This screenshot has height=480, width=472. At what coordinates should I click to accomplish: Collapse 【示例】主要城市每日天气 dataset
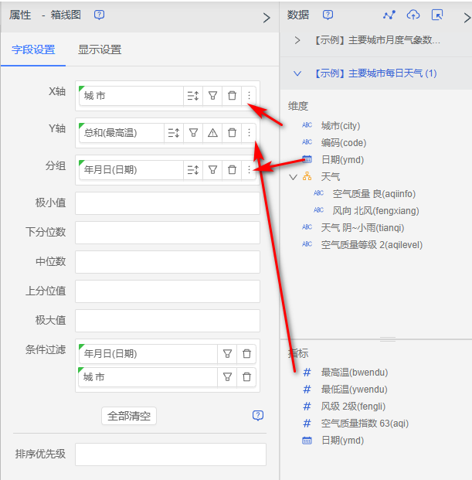(x=297, y=73)
